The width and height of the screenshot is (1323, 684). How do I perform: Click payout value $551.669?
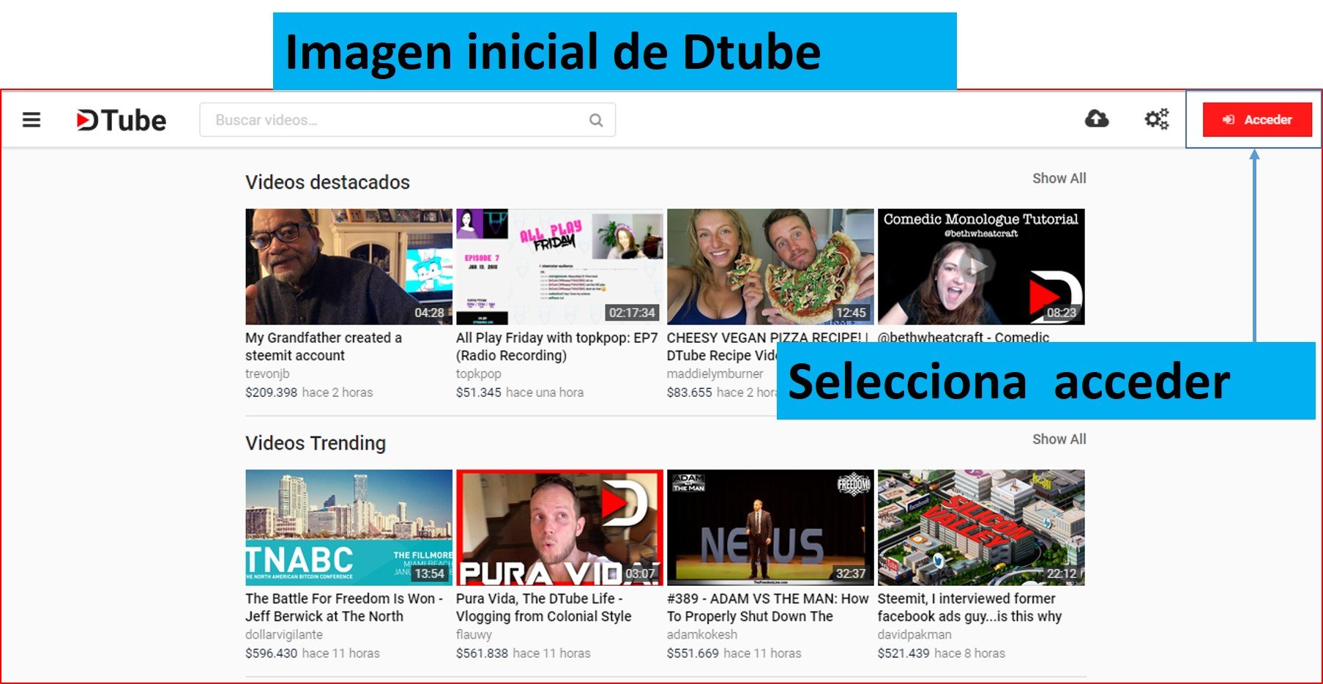tap(693, 653)
